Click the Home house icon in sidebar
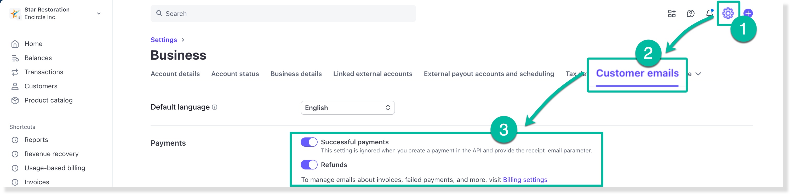Viewport: 790px width, 194px height. (x=15, y=44)
